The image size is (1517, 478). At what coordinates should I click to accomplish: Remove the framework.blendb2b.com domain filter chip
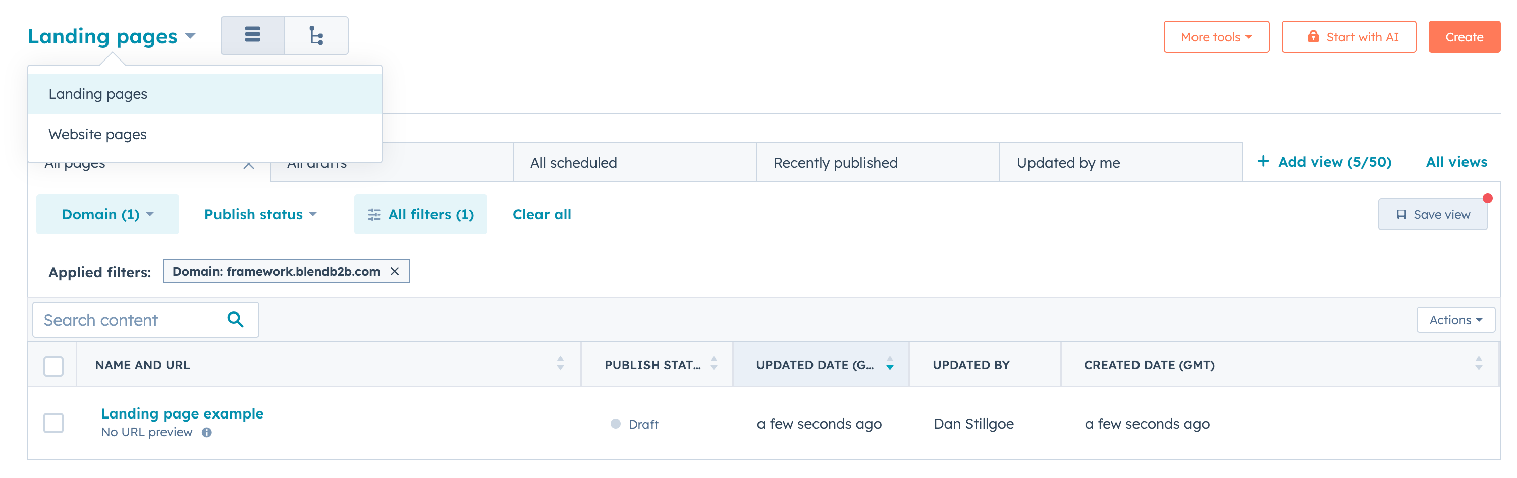[396, 271]
